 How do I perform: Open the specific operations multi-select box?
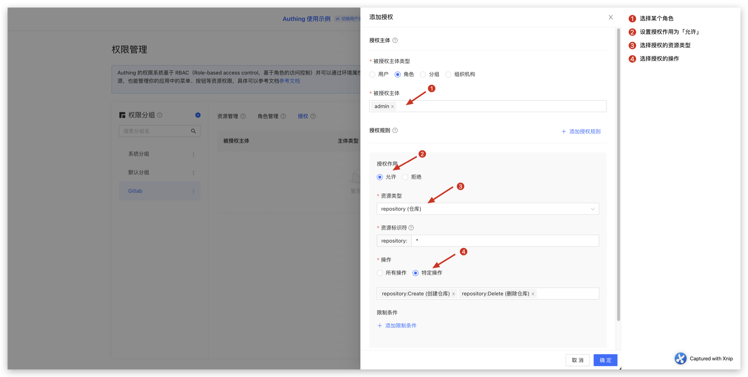coord(567,294)
